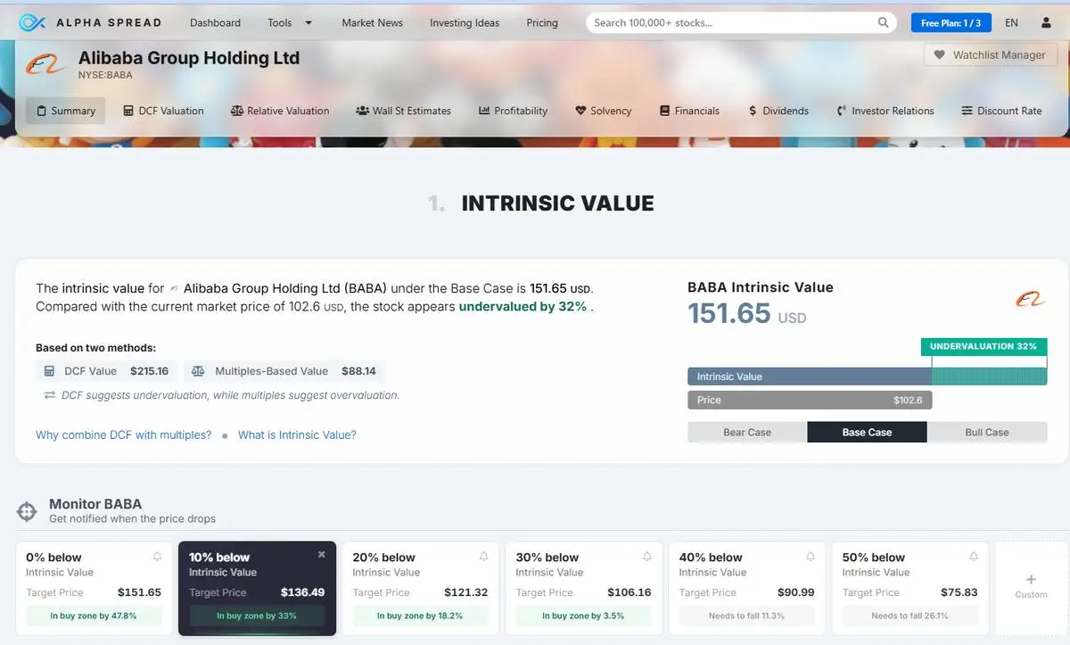The height and width of the screenshot is (645, 1070).
Task: Click the 'In buy zone by 18.2%' badge
Action: pos(420,616)
